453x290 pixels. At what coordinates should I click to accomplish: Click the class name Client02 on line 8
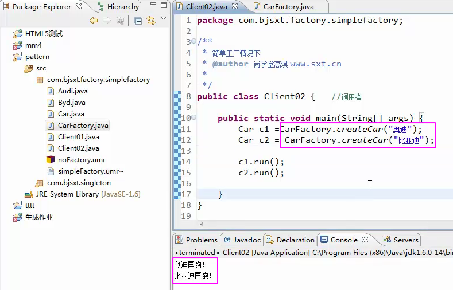(x=284, y=96)
